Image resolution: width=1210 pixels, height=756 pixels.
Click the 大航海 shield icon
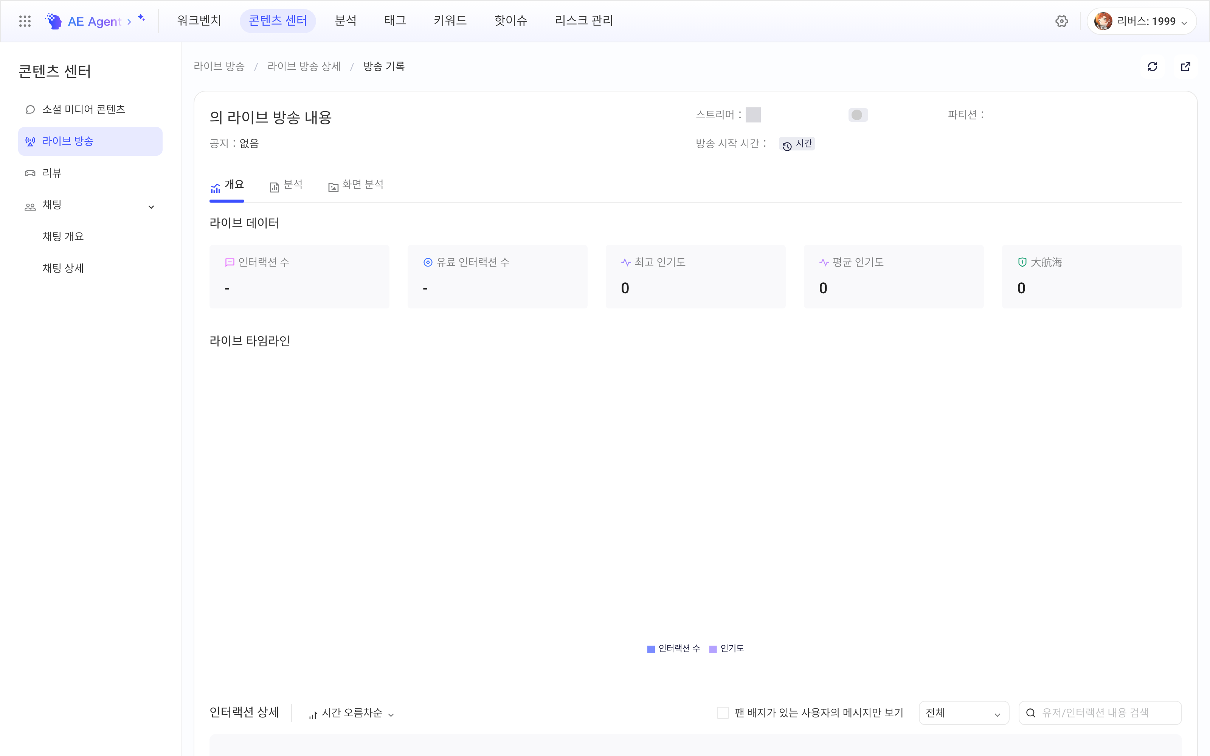(x=1022, y=262)
